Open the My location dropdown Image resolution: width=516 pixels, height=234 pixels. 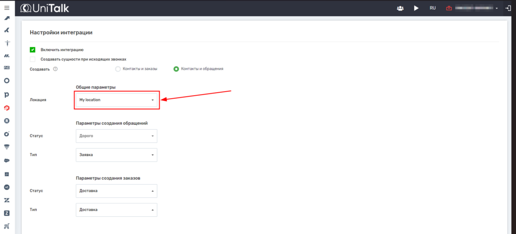click(x=116, y=100)
